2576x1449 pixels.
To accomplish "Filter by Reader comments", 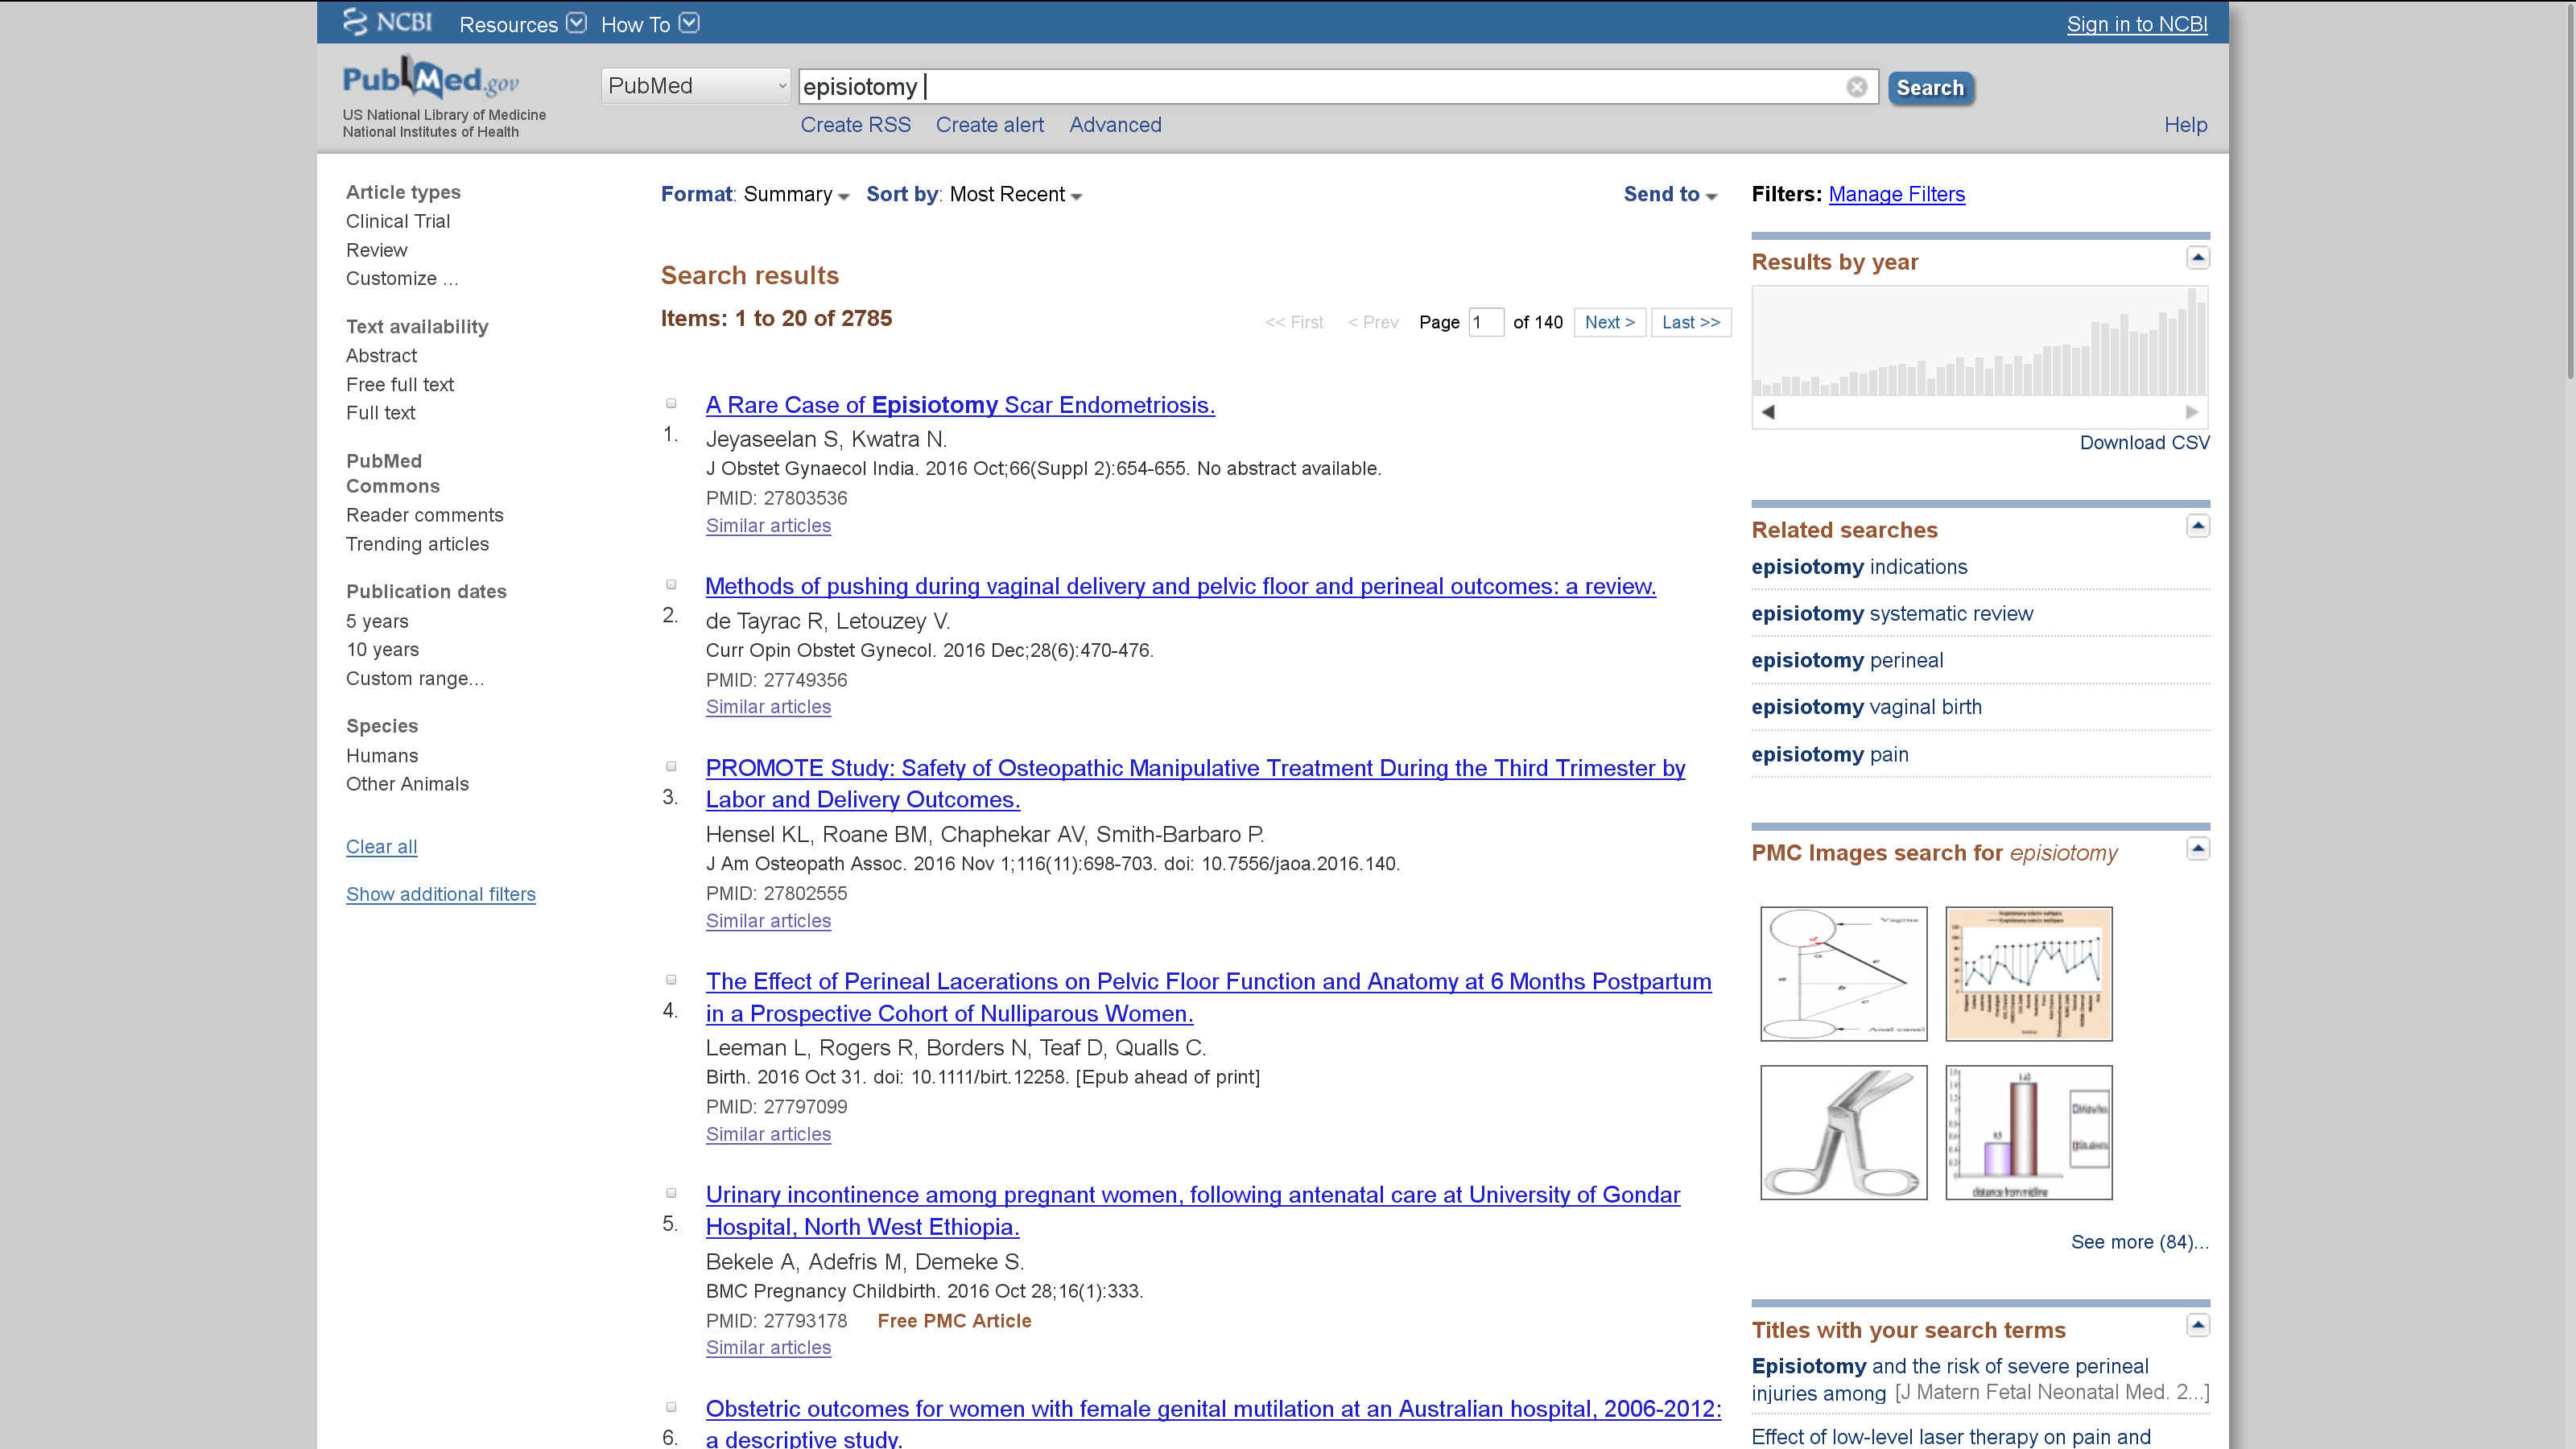I will pyautogui.click(x=424, y=515).
